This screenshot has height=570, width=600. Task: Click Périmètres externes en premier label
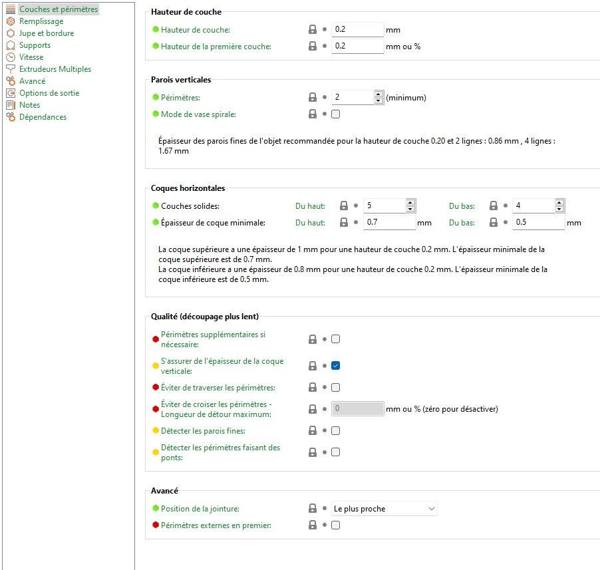coord(216,525)
